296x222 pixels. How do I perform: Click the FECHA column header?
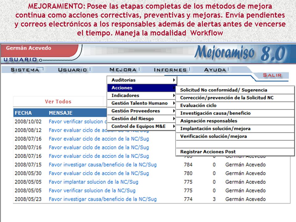(x=23, y=113)
